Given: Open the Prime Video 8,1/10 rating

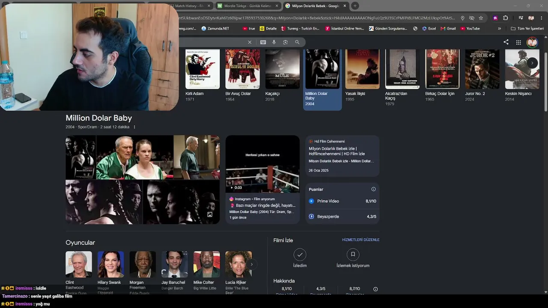Looking at the screenshot, I should 342,201.
